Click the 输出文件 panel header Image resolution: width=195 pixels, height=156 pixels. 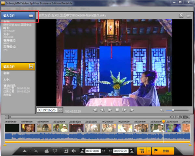click(18, 67)
